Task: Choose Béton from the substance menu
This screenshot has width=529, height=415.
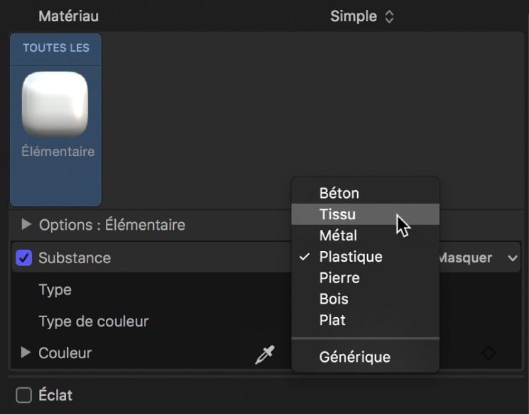Action: point(339,193)
